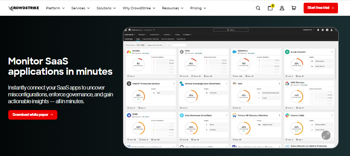Click AWS 41% posture score ring
Image resolution: width=350 pixels, height=156 pixels.
coord(244,96)
